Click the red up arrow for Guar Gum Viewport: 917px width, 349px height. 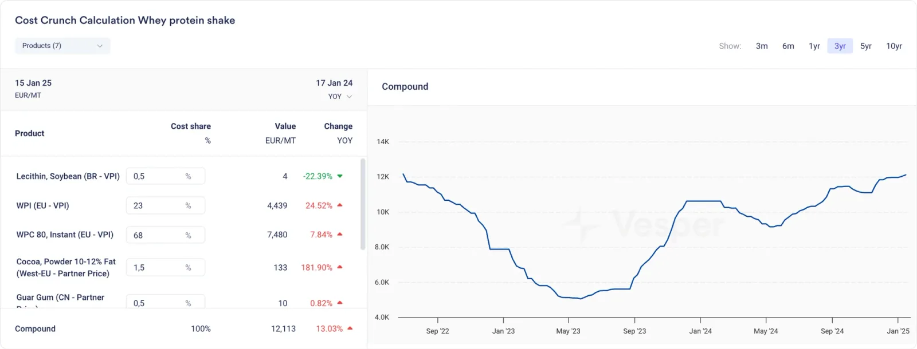coord(340,303)
